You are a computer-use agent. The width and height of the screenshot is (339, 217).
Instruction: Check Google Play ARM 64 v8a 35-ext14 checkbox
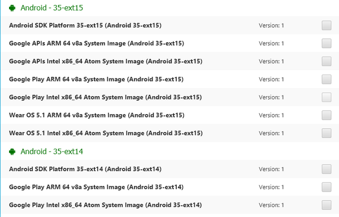point(327,187)
